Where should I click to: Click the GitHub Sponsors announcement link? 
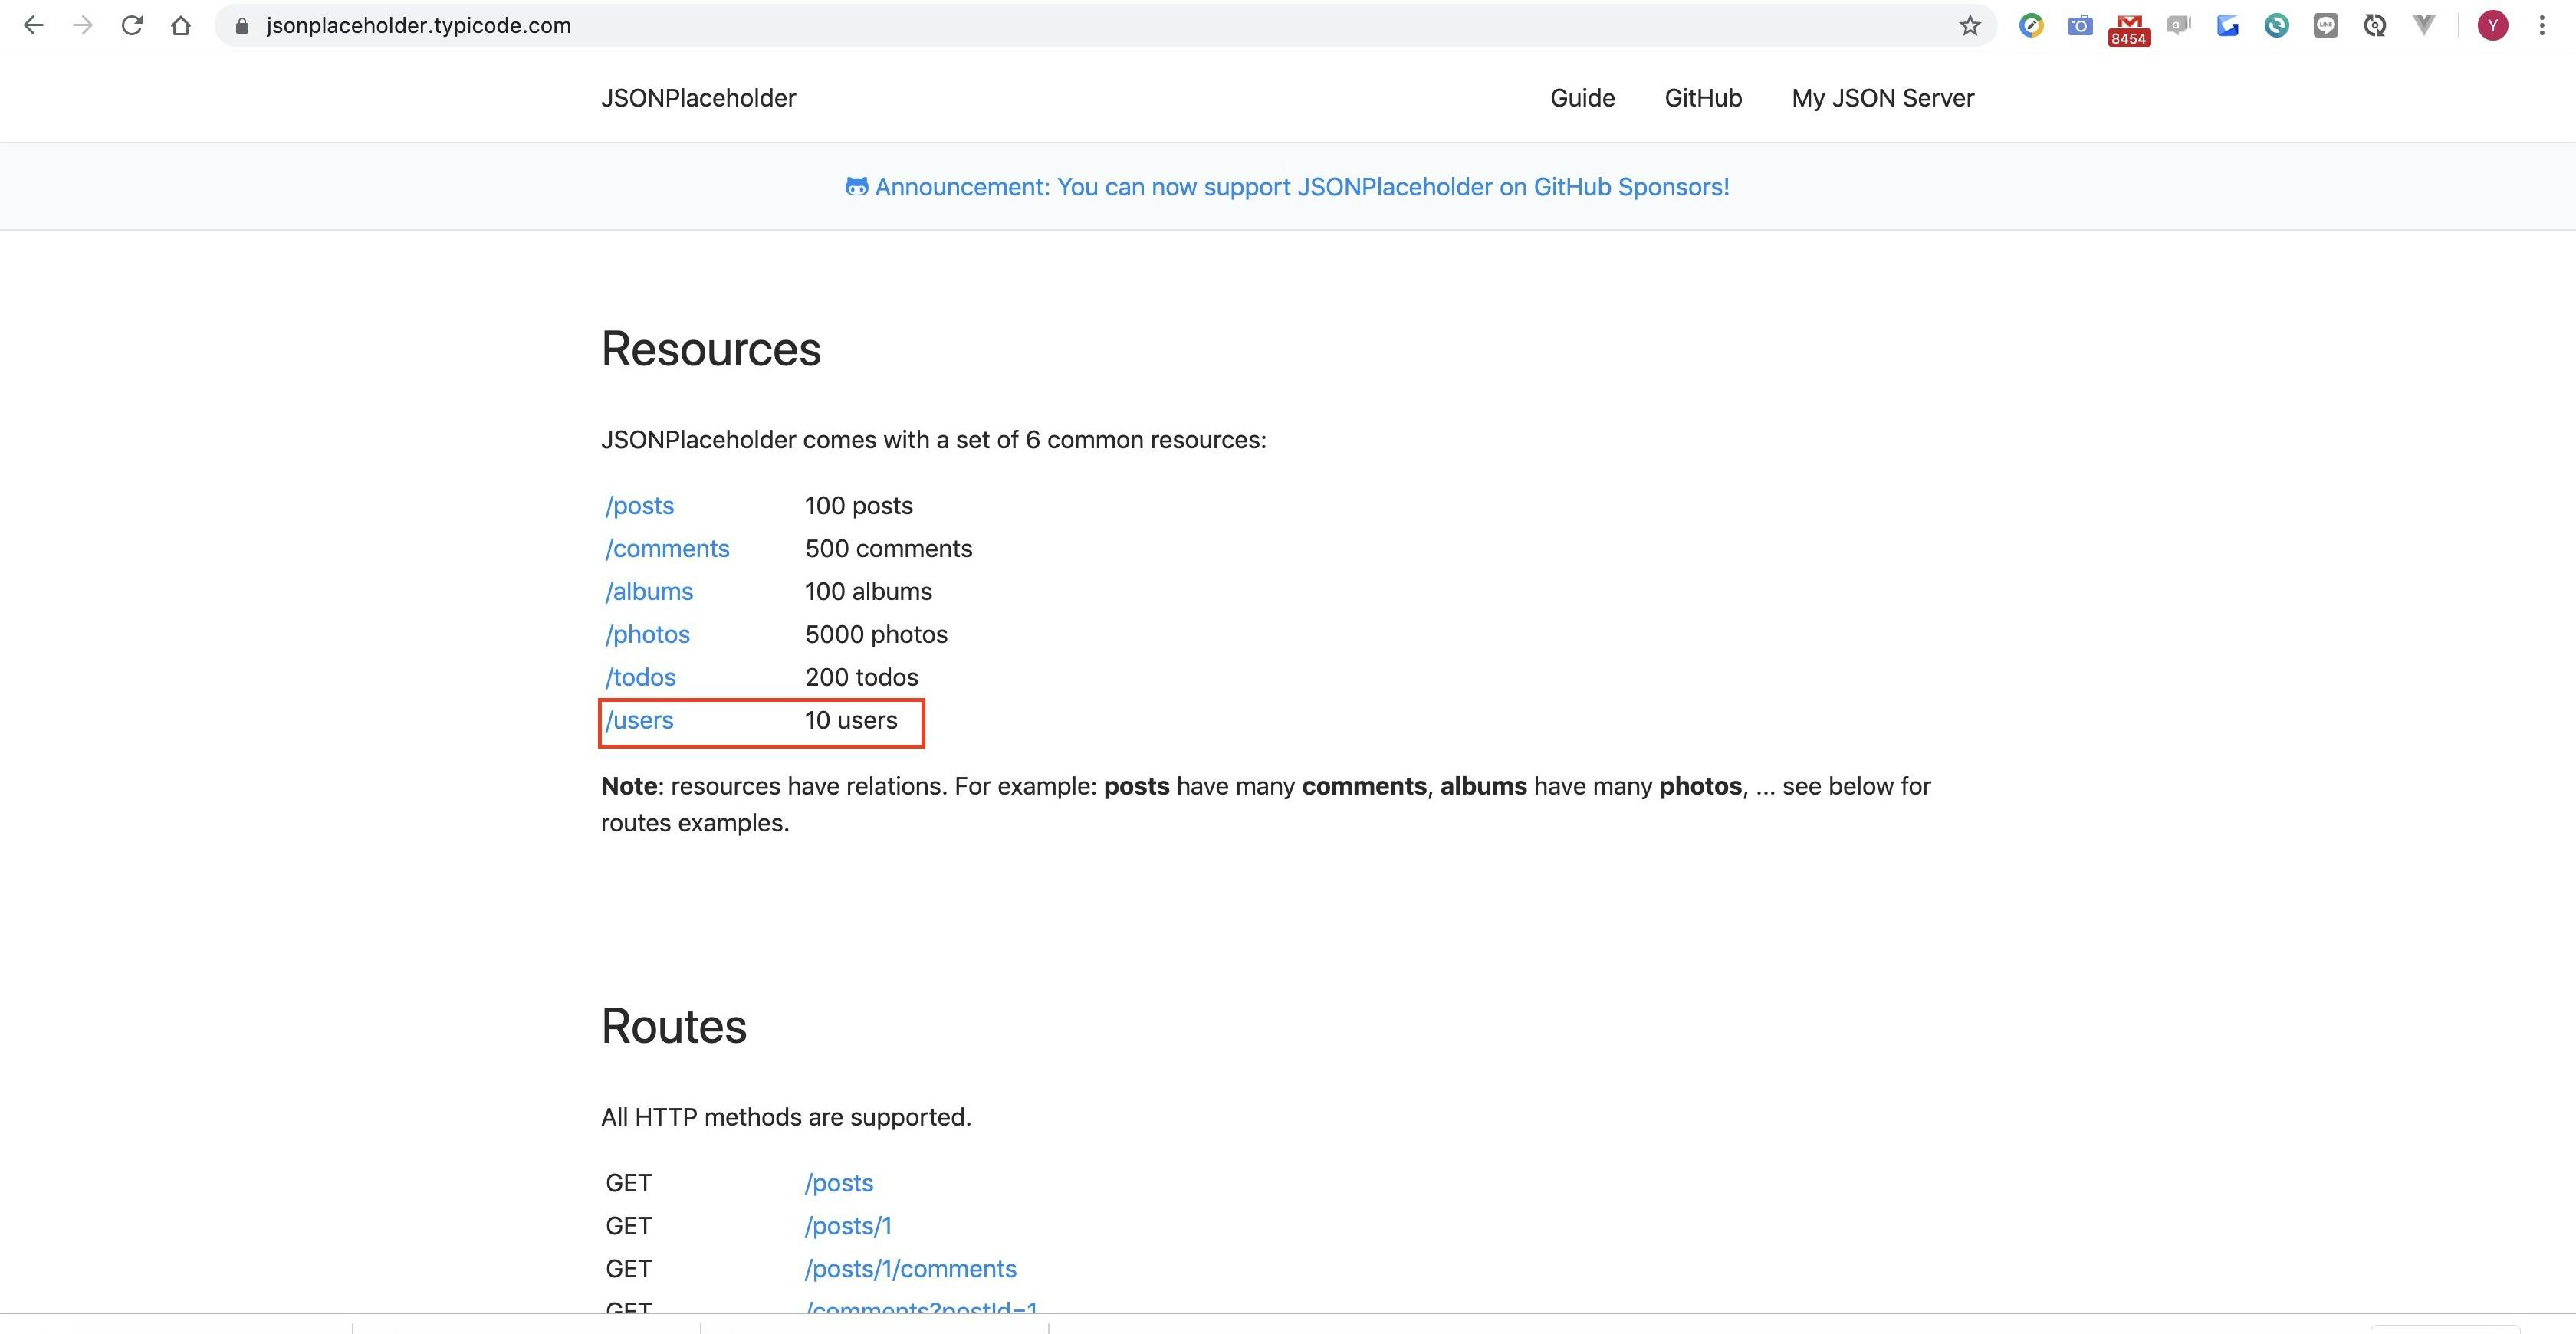click(x=1300, y=187)
